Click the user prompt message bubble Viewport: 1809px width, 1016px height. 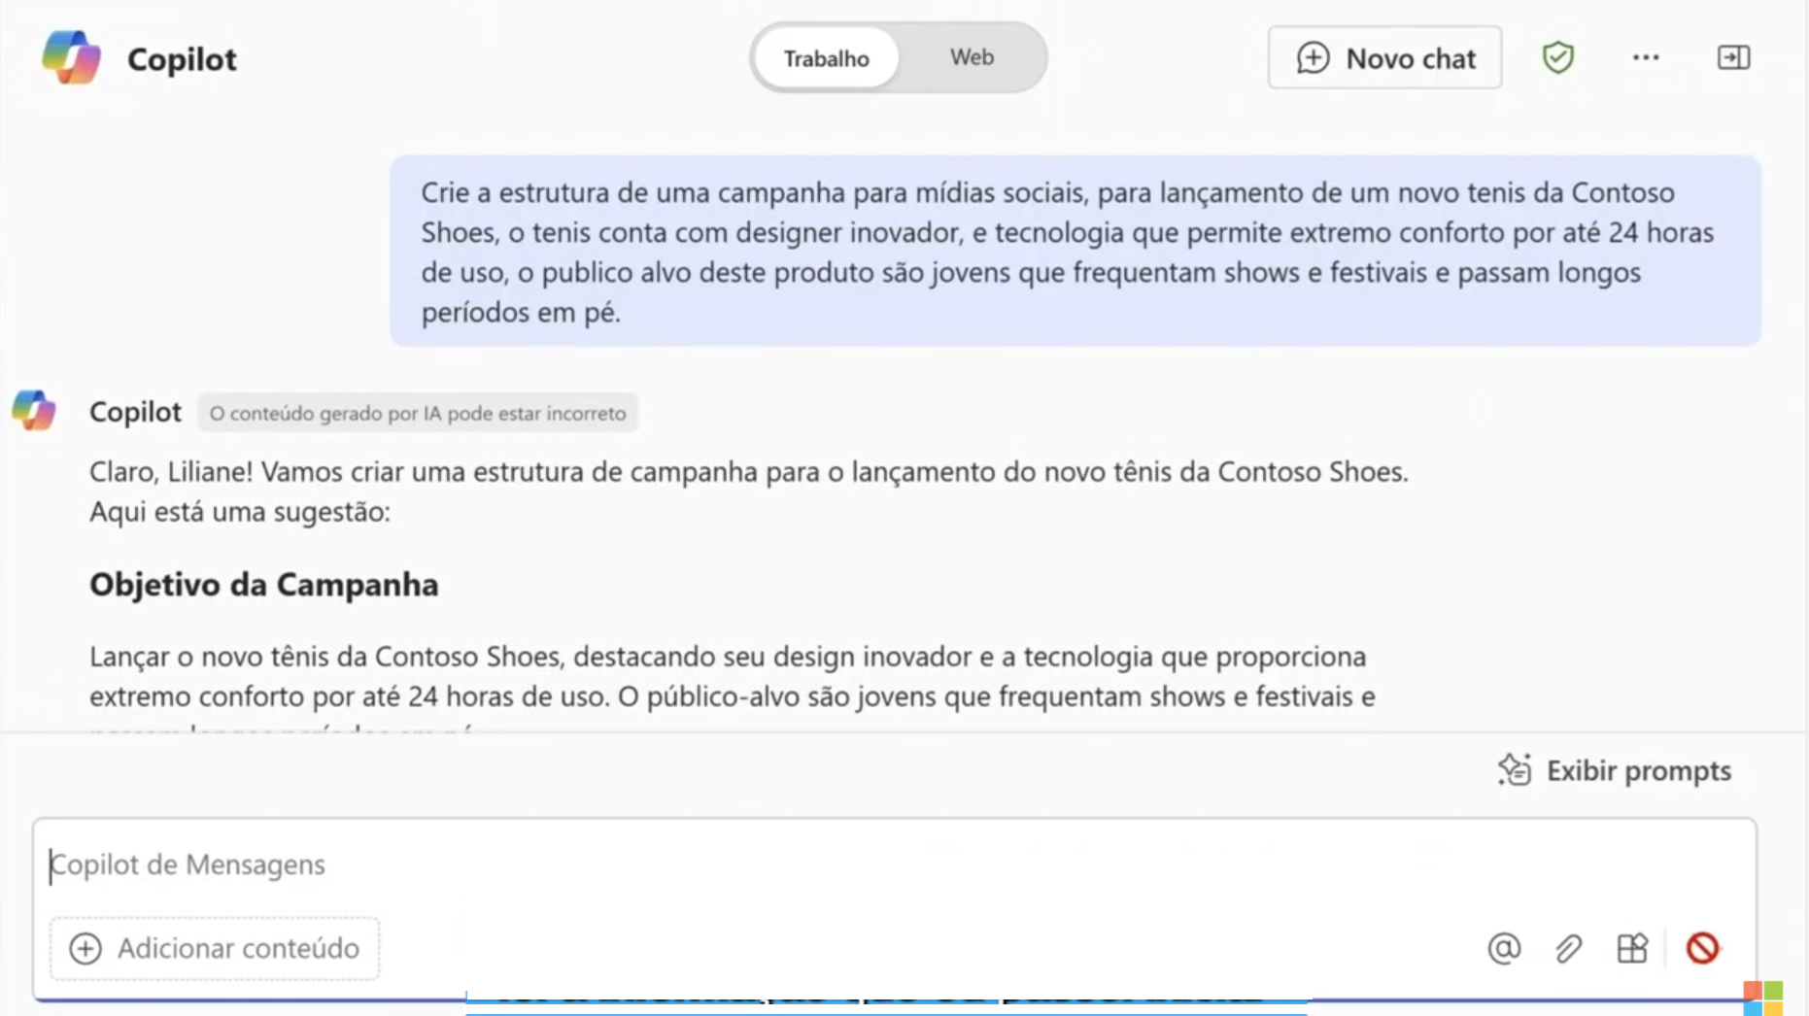pos(1075,252)
